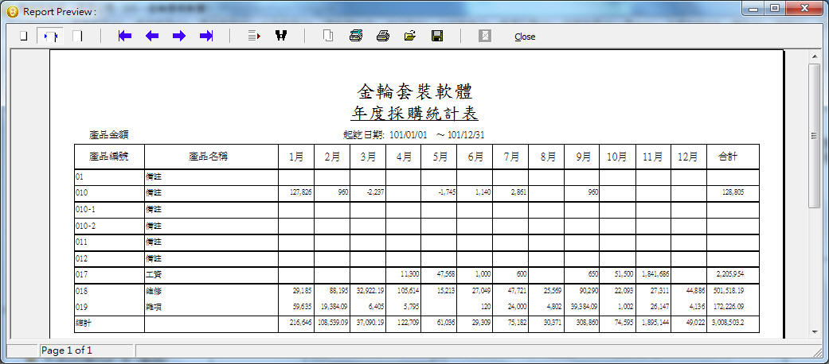The width and height of the screenshot is (829, 364).
Task: Click the value -2,237 in March column
Action: click(375, 193)
